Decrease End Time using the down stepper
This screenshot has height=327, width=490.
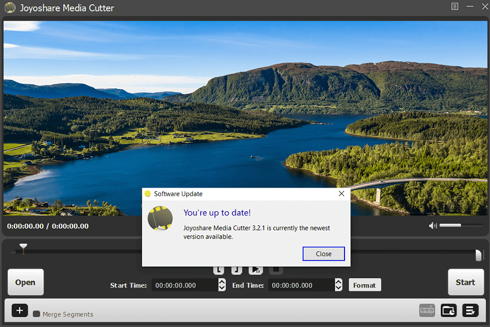pos(338,288)
